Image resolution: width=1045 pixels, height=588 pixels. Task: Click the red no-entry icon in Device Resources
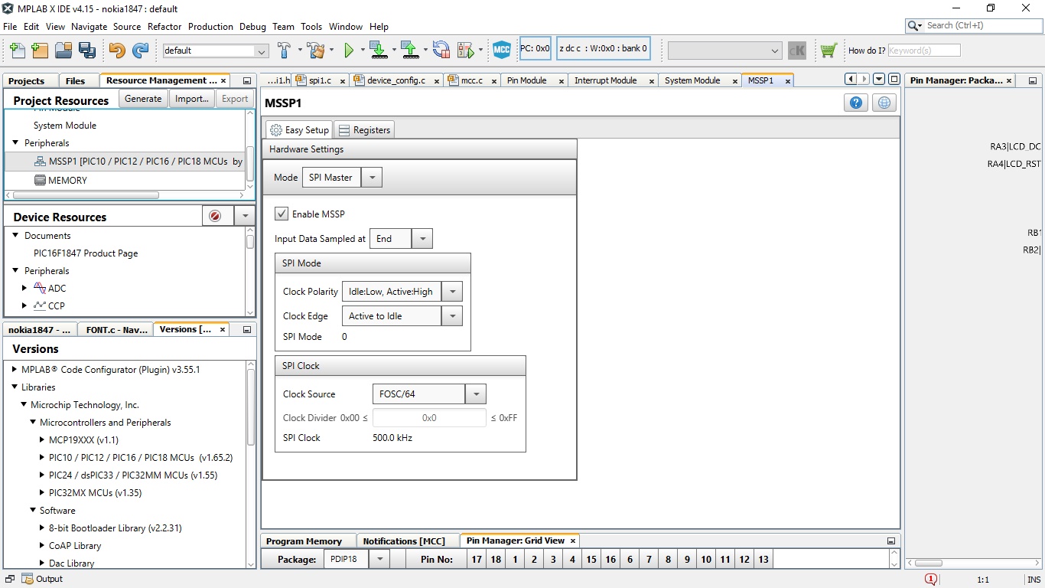(x=215, y=216)
